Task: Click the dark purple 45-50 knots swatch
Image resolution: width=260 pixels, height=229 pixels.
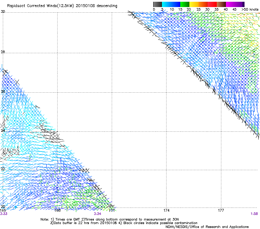Action: (x=240, y=4)
